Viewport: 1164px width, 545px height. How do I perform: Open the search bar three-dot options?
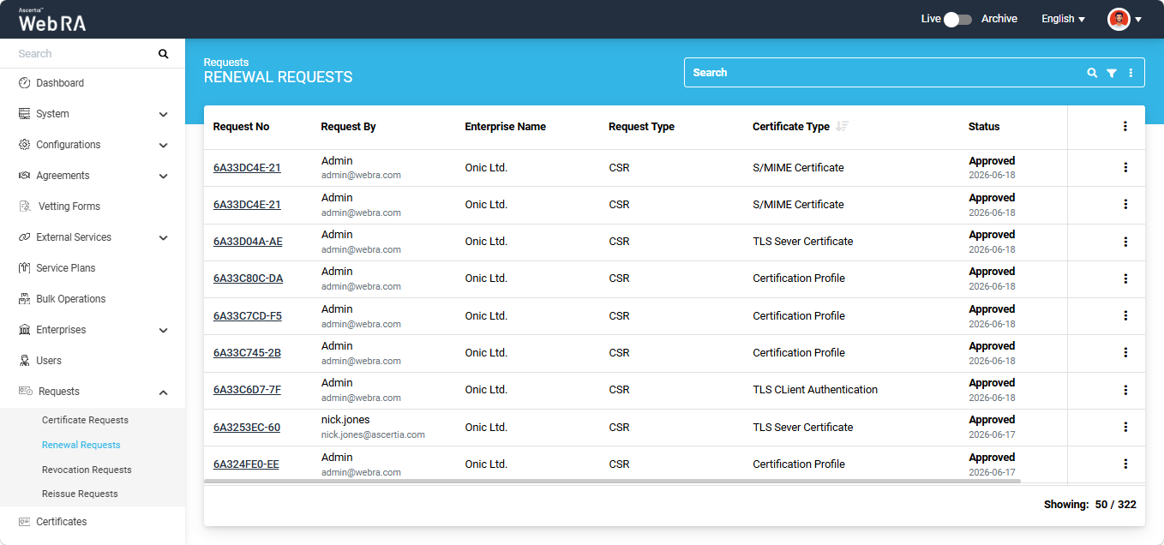[x=1131, y=73]
